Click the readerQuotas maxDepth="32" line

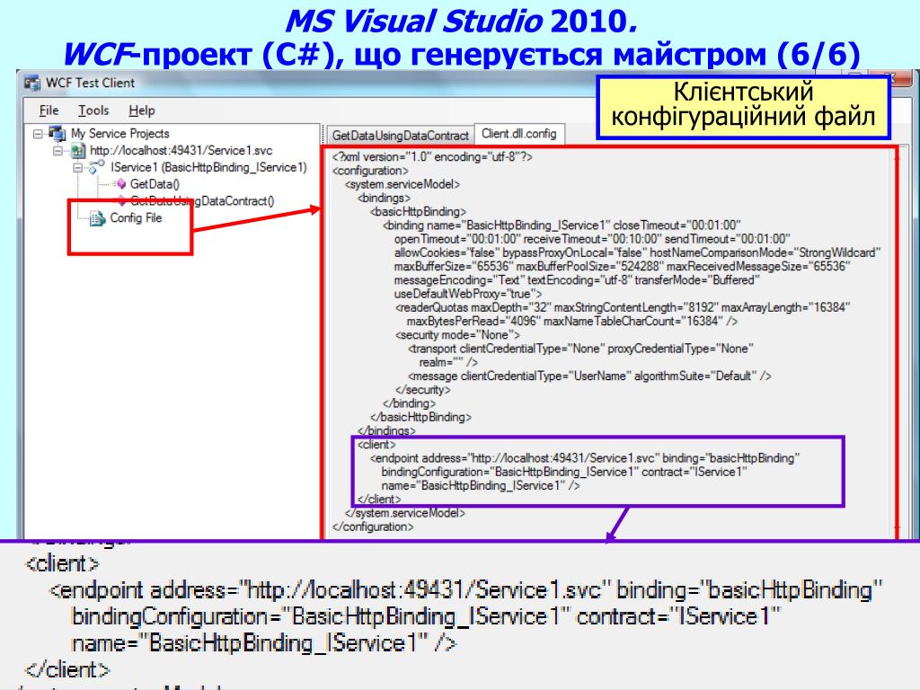pos(622,307)
